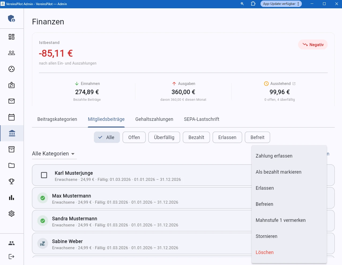The height and width of the screenshot is (265, 342).
Task: Open the Ausstehend external link icon
Action: pyautogui.click(x=294, y=83)
